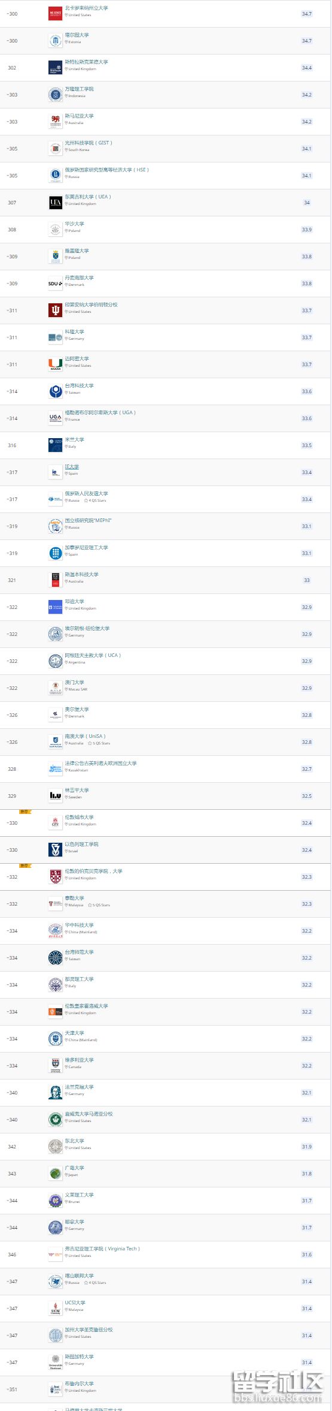Click the IE University logo
Screen dimensions: 332x1411
(x=55, y=472)
